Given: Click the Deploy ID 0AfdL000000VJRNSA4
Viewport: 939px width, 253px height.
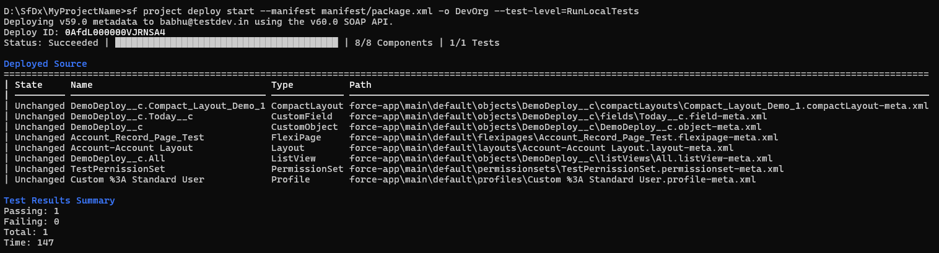Looking at the screenshot, I should tap(115, 32).
